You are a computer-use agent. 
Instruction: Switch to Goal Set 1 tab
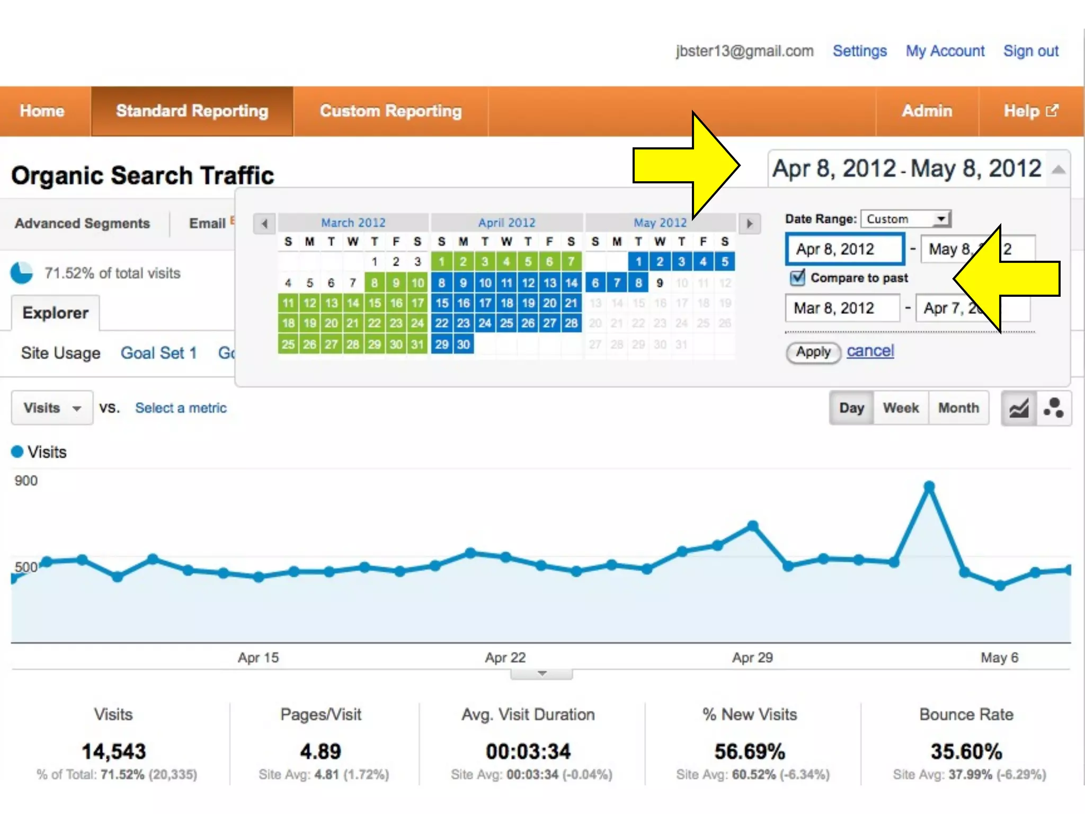pyautogui.click(x=158, y=353)
